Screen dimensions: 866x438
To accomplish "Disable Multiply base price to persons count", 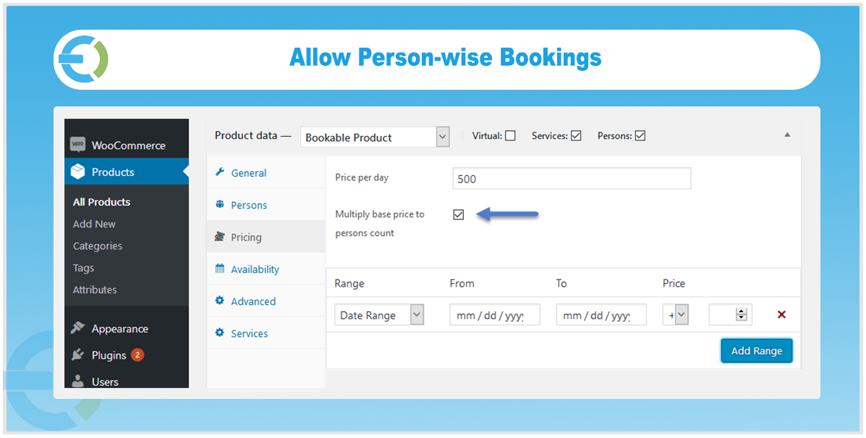I will pyautogui.click(x=459, y=214).
